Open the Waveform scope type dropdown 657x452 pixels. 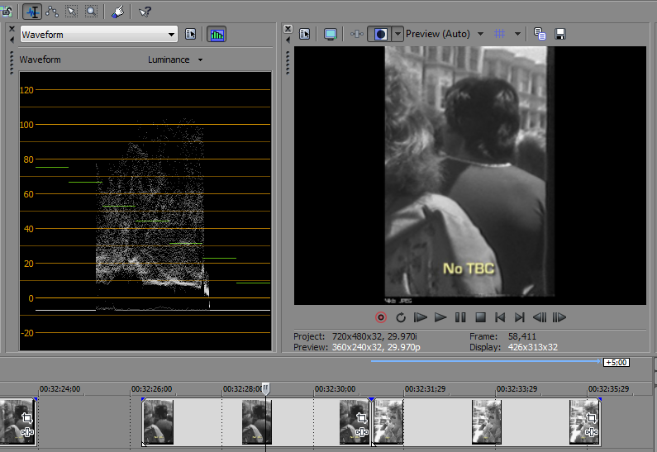point(171,34)
